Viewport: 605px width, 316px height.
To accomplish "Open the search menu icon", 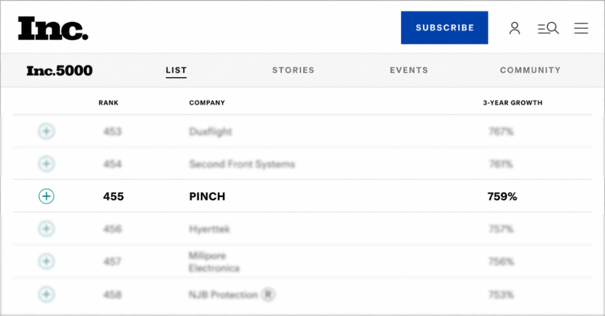I will click(x=548, y=28).
